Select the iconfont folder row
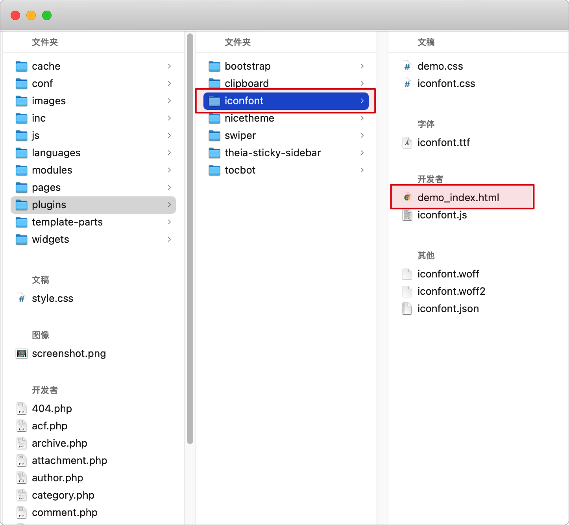 (286, 101)
